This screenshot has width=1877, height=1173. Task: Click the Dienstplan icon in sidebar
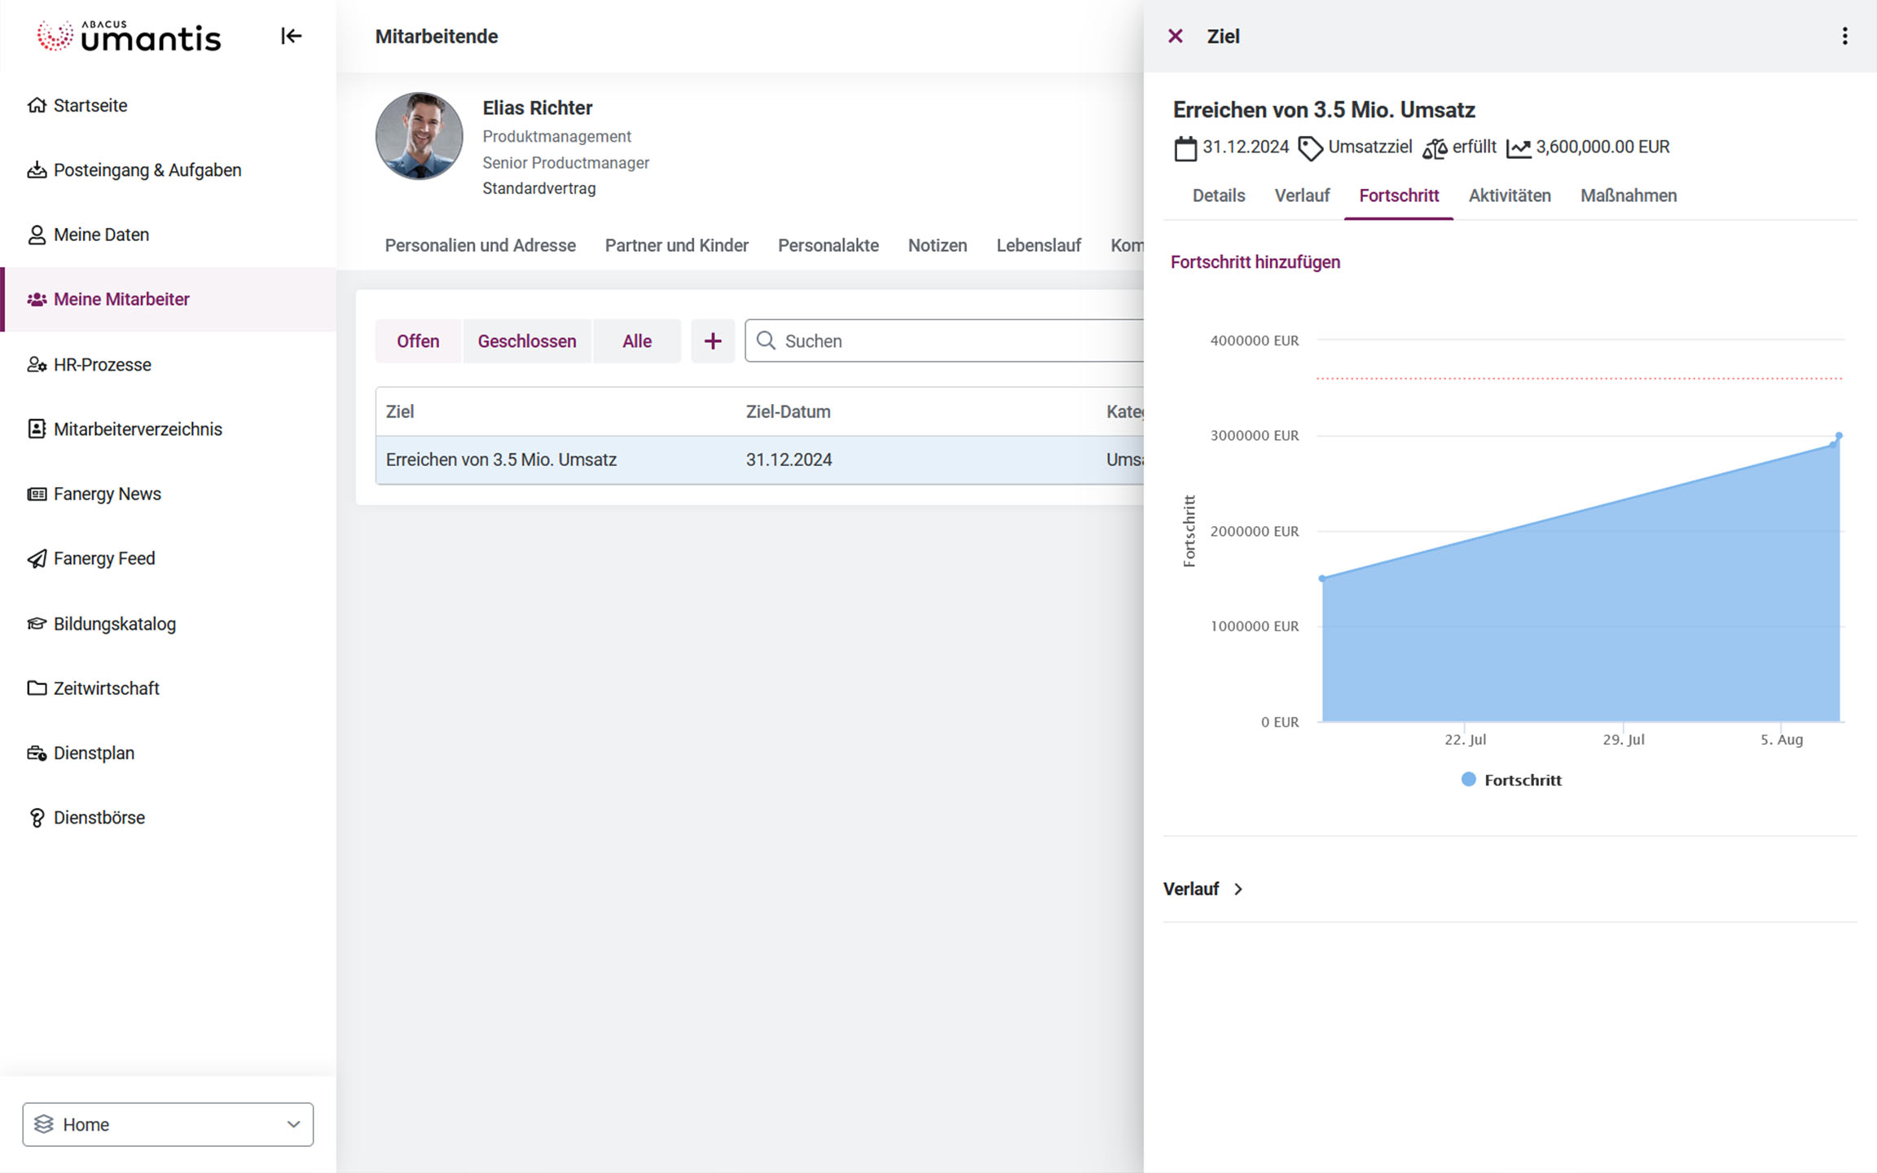pyautogui.click(x=37, y=753)
